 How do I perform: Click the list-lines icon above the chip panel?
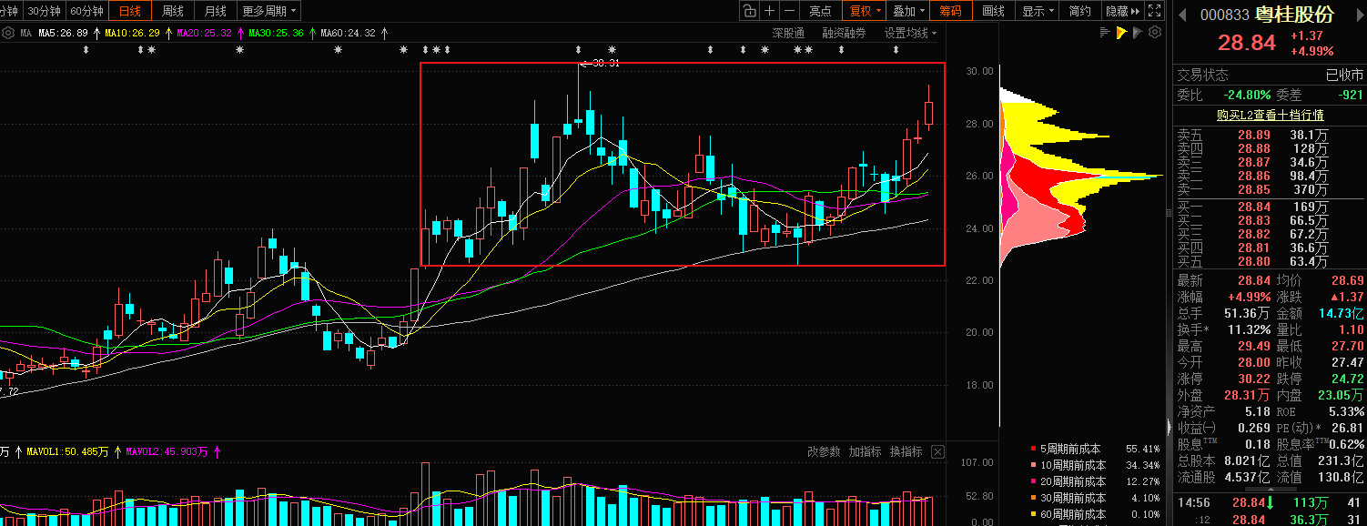pos(1106,33)
